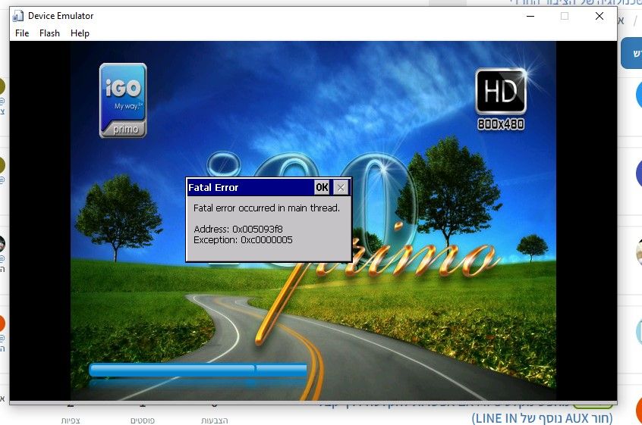Viewport: 642px width, 425px height.
Task: Click "Fatal error occurred in main thread." message
Action: point(266,208)
